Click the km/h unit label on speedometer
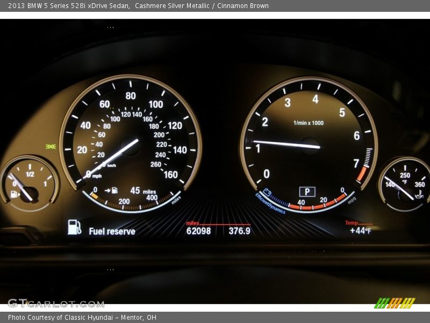Image resolution: width=430 pixels, height=323 pixels. 112,165
